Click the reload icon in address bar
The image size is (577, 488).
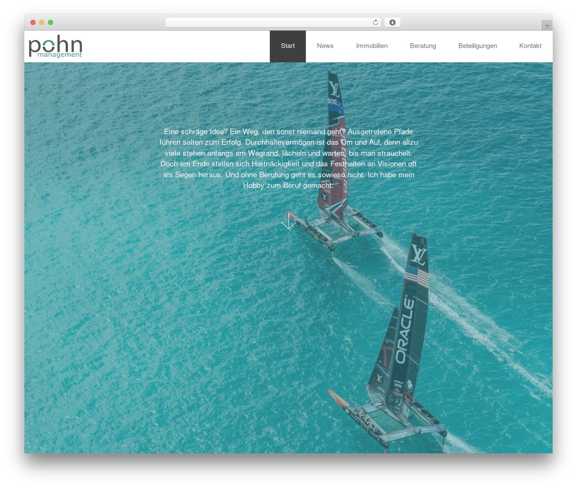coord(376,23)
